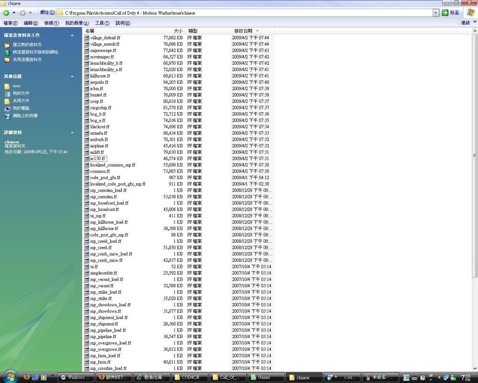Open the 檔案(F) File menu
This screenshot has width=478, height=383.
tap(10, 23)
